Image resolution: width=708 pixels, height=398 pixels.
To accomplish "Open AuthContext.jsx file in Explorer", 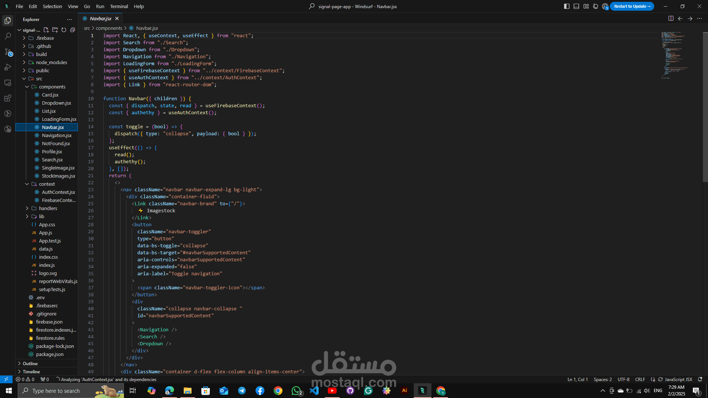I will point(58,192).
